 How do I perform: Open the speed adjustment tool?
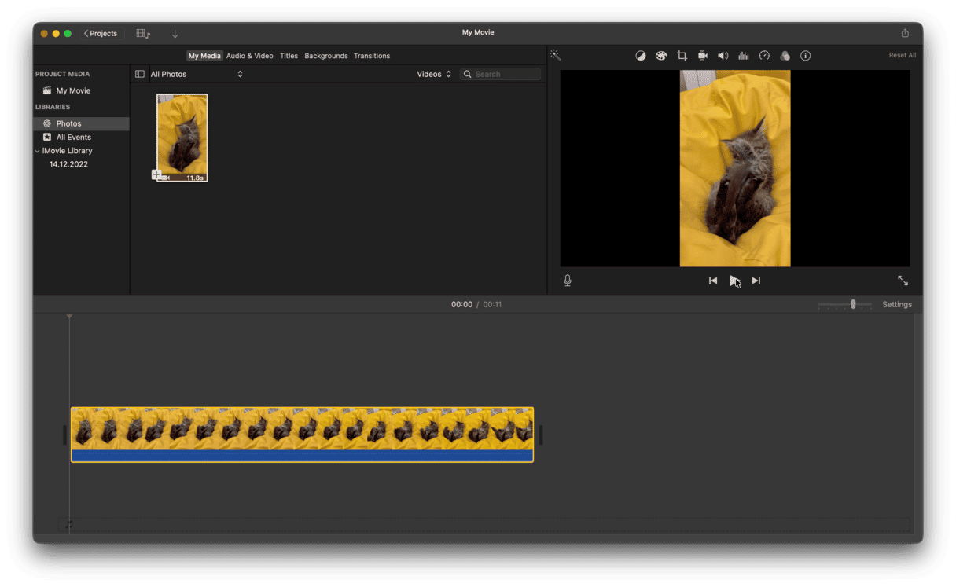(764, 56)
